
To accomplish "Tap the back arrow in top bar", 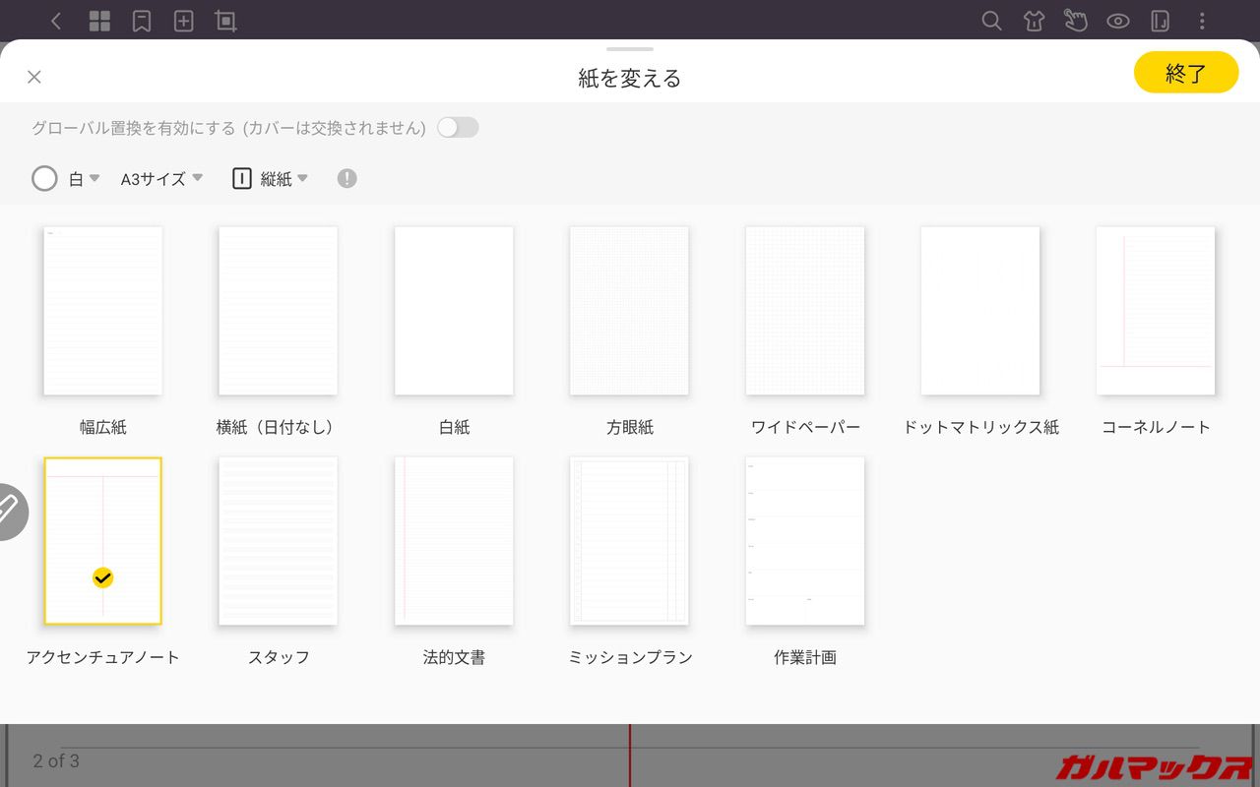I will [56, 21].
